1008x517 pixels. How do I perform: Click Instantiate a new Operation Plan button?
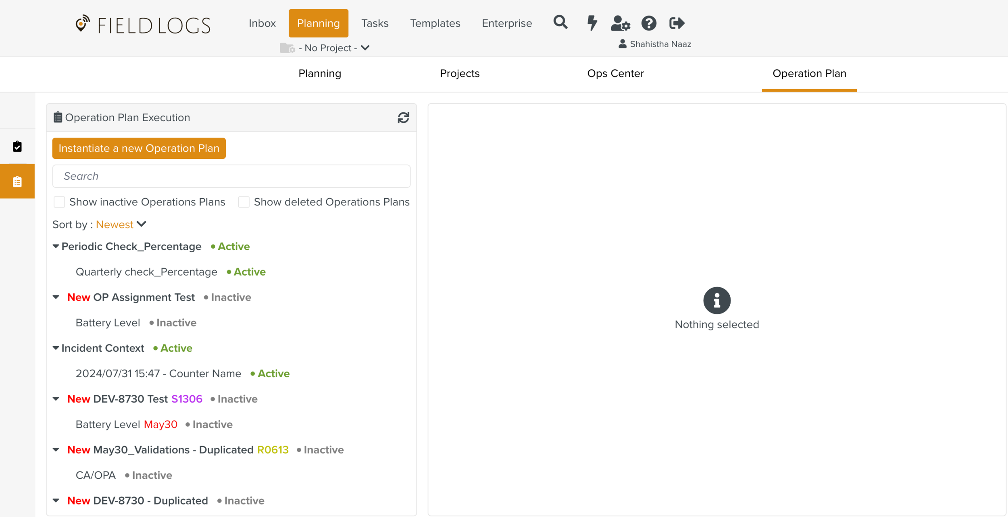[139, 148]
